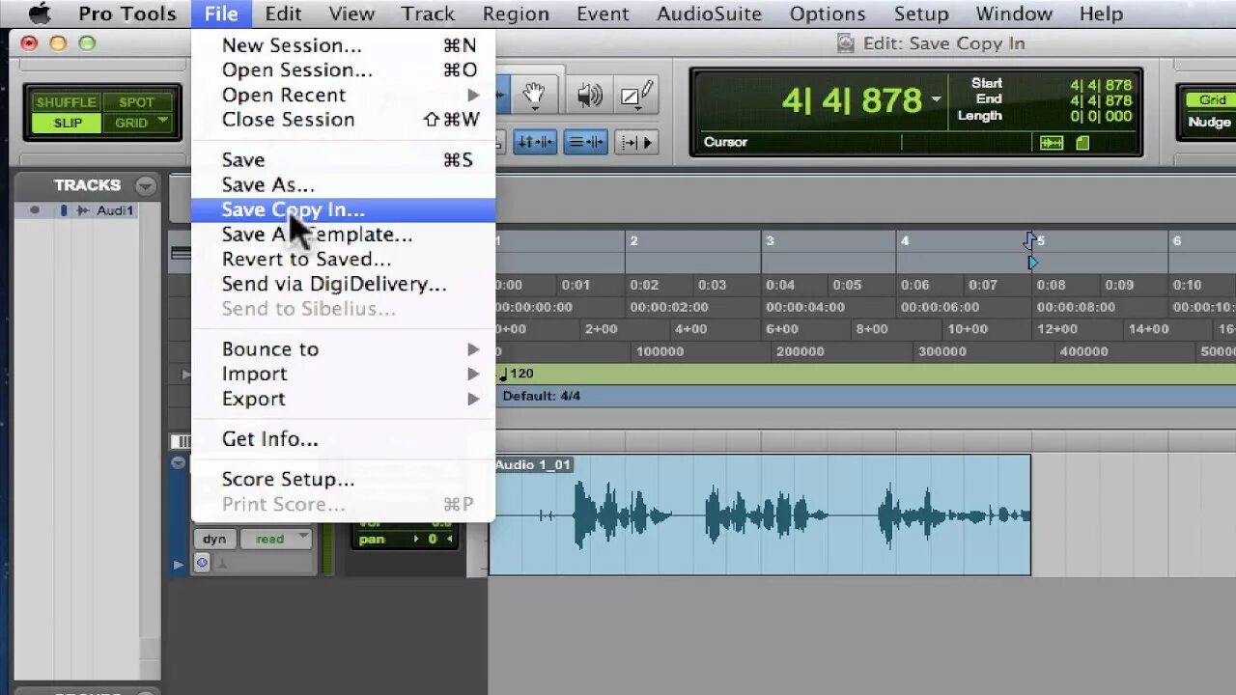1236x695 pixels.
Task: Expand the Export submenu
Action: click(343, 399)
